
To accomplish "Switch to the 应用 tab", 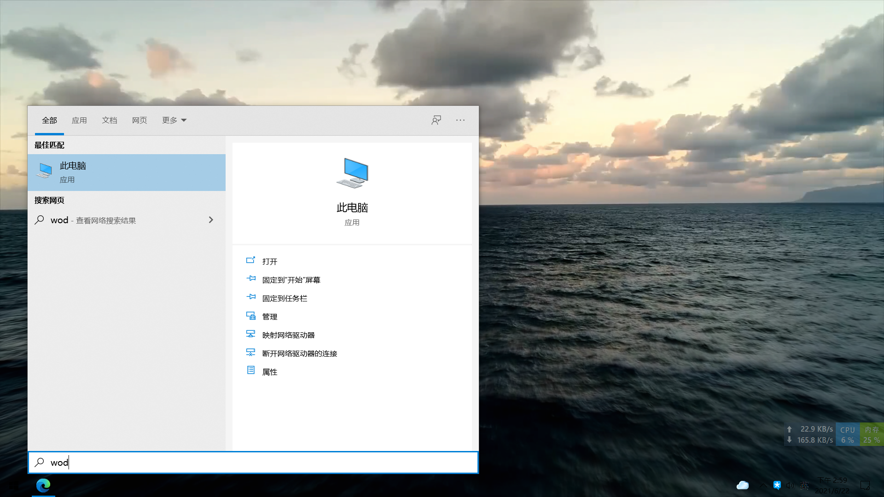I will click(79, 120).
